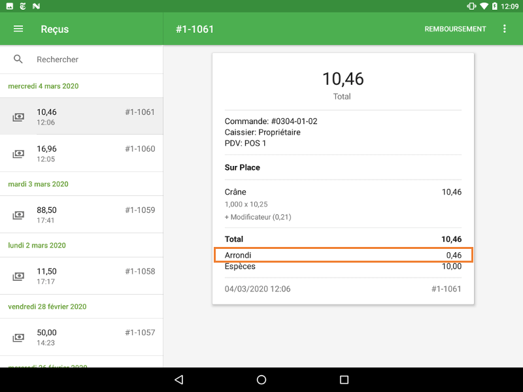The width and height of the screenshot is (523, 392).
Task: Select receipt #1-1061 for 10,46
Action: pos(82,116)
